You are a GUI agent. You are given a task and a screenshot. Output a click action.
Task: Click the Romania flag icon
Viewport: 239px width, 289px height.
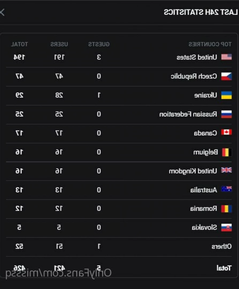(226, 209)
